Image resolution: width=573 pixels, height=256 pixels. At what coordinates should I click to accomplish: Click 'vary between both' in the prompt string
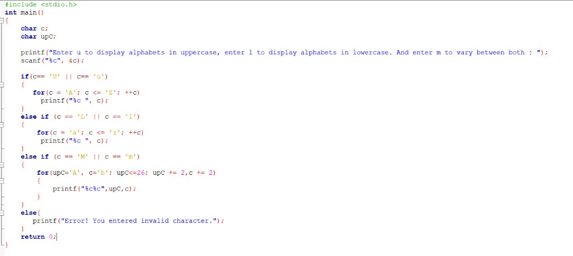click(x=491, y=52)
